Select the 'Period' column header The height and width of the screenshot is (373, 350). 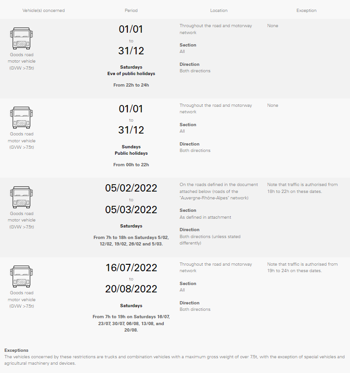[x=131, y=11]
